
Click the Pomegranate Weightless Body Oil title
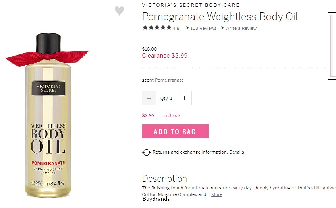(x=220, y=17)
